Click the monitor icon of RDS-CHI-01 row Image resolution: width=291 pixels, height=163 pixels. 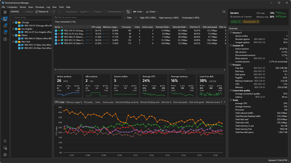[x=62, y=30]
